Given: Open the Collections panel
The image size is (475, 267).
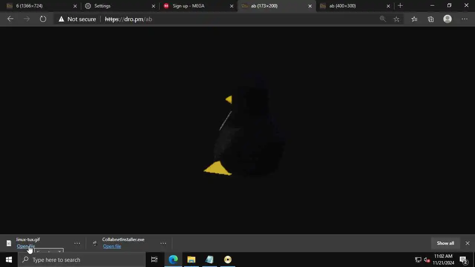Looking at the screenshot, I should tap(431, 19).
